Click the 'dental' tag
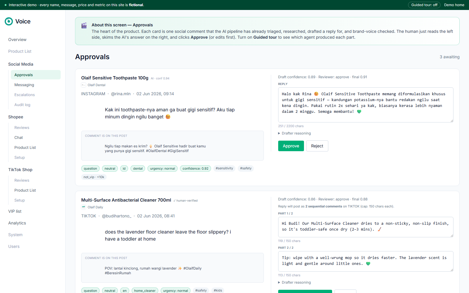Image resolution: width=469 pixels, height=293 pixels. 138,168
